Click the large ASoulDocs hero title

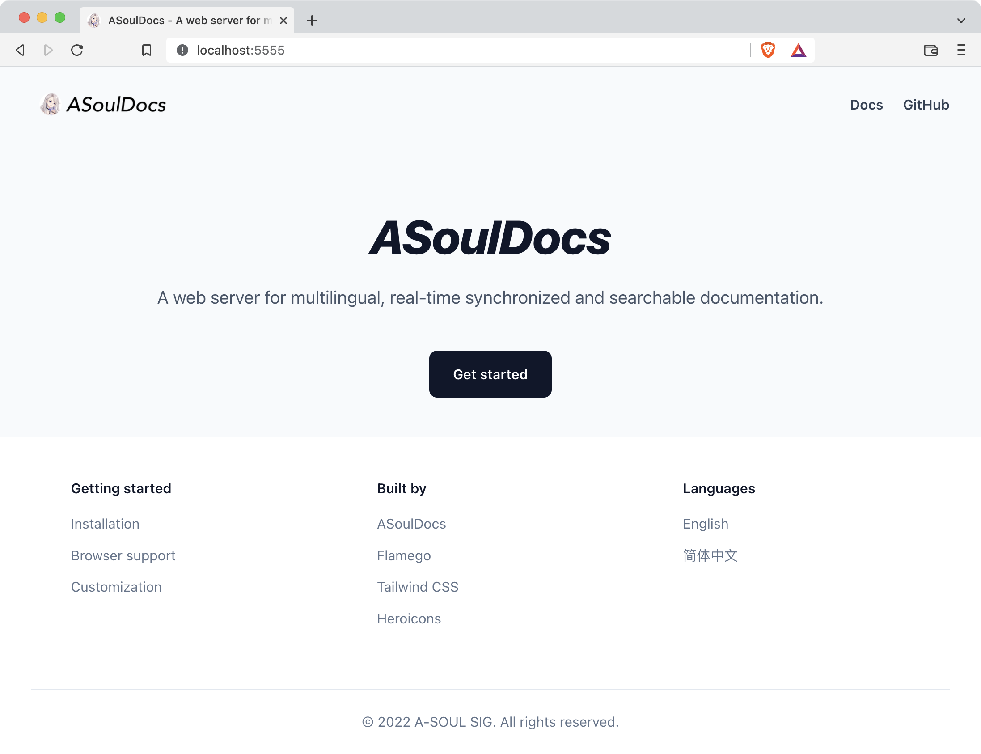[490, 237]
